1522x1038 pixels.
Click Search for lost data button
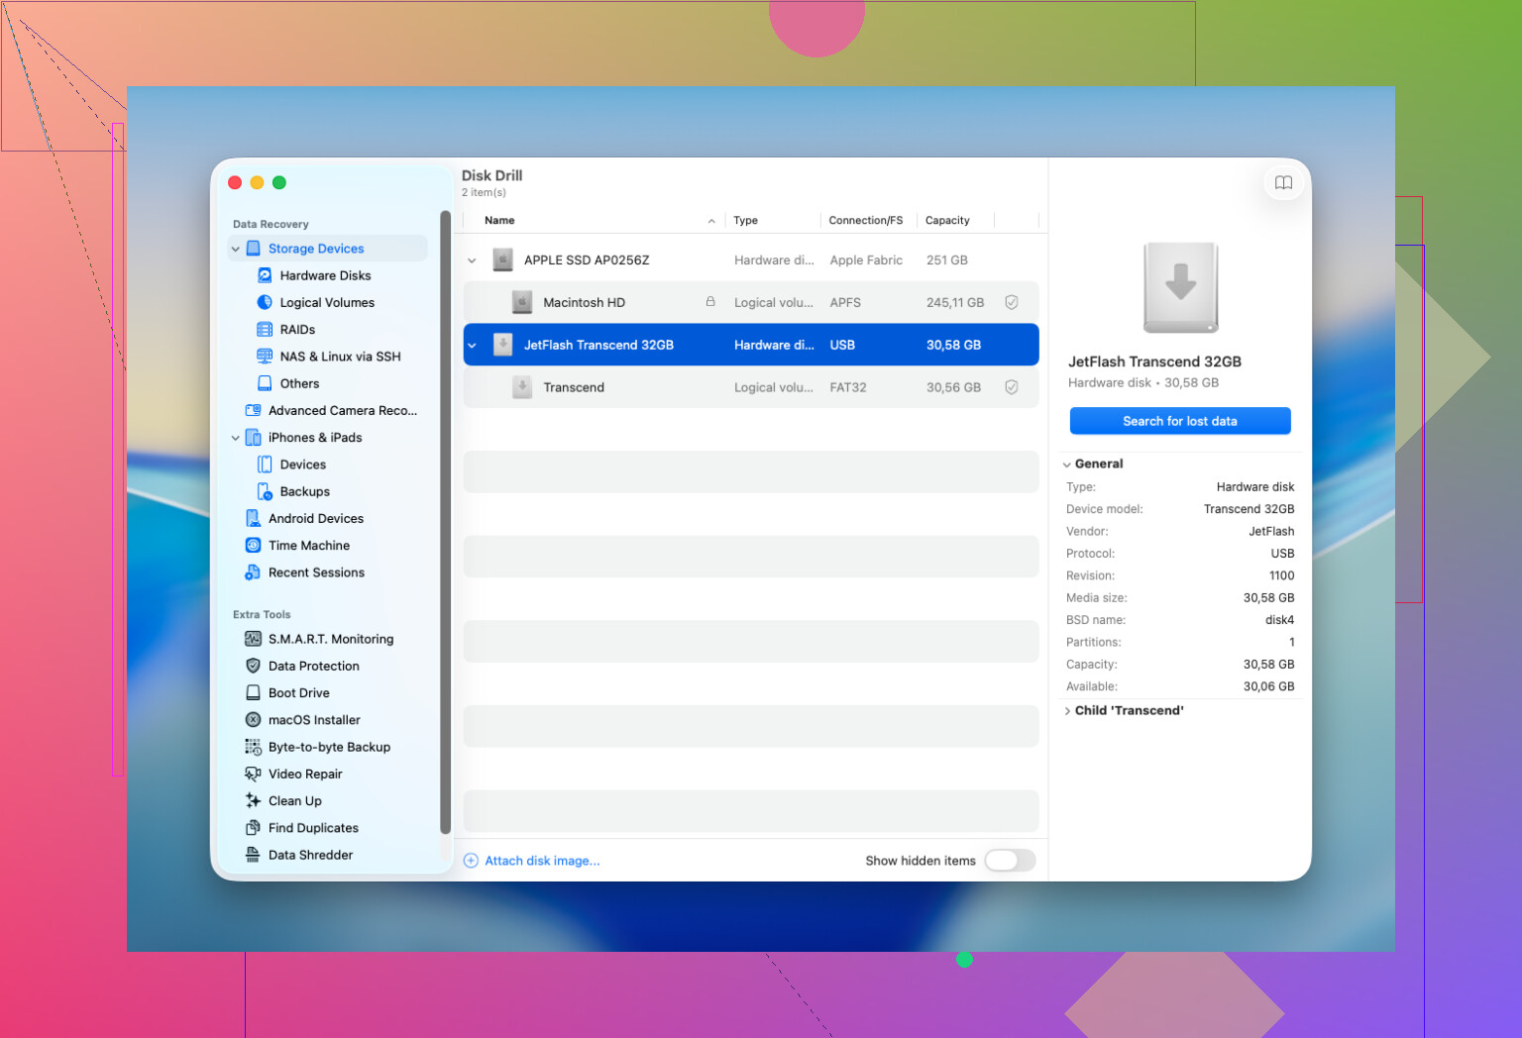pyautogui.click(x=1180, y=421)
